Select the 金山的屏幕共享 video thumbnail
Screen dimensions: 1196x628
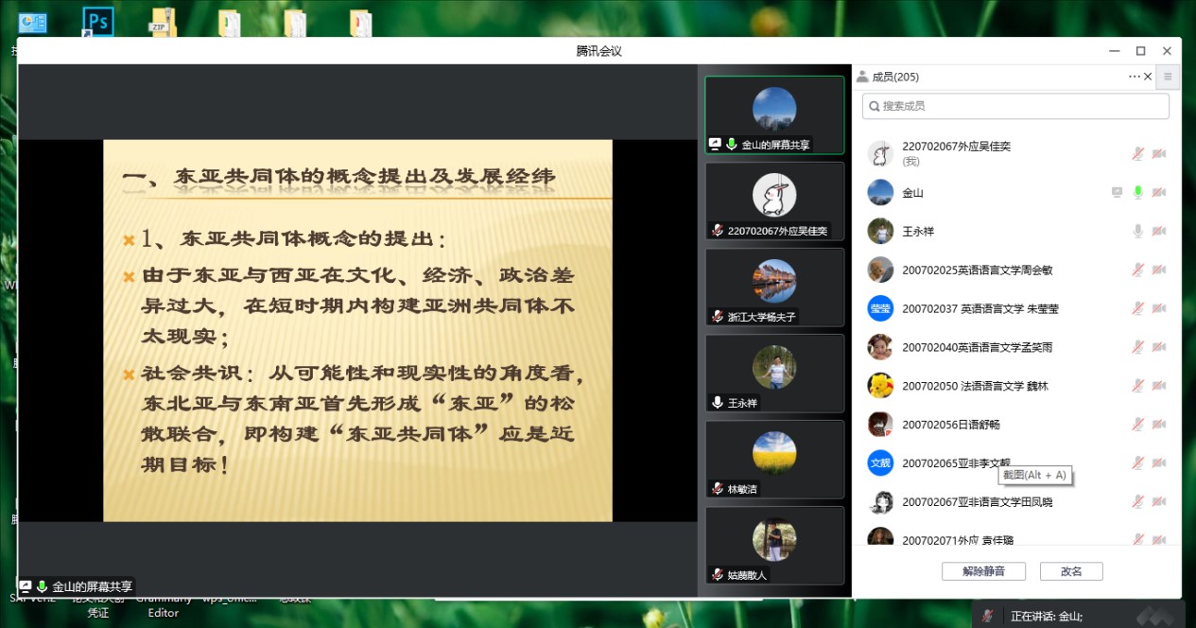click(774, 115)
